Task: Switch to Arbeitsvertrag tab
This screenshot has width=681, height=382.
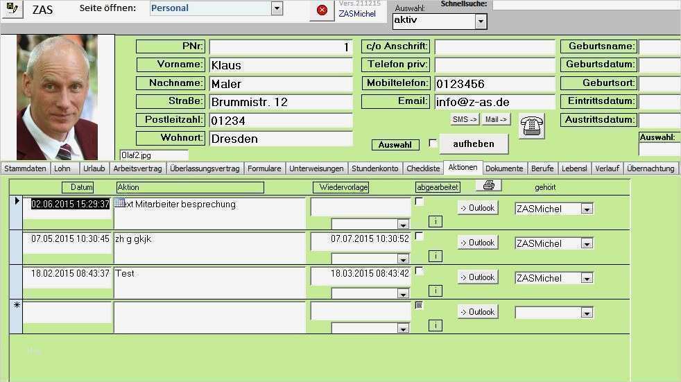Action: pos(138,168)
